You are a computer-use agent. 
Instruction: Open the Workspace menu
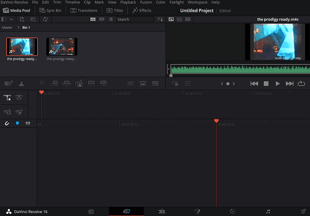point(198,2)
